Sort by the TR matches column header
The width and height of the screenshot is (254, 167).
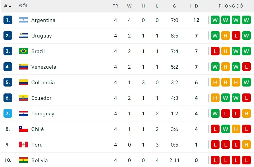coord(115,6)
